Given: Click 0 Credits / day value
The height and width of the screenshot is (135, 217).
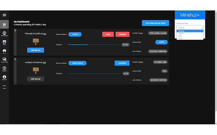Looking at the screenshot, I should click(160, 62).
